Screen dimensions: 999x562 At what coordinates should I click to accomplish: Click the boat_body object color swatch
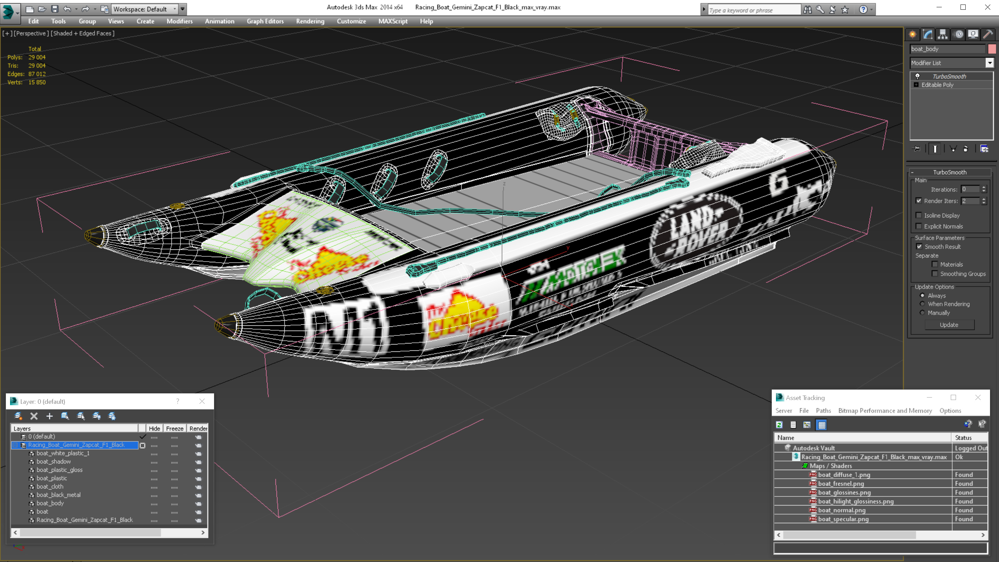(x=992, y=49)
